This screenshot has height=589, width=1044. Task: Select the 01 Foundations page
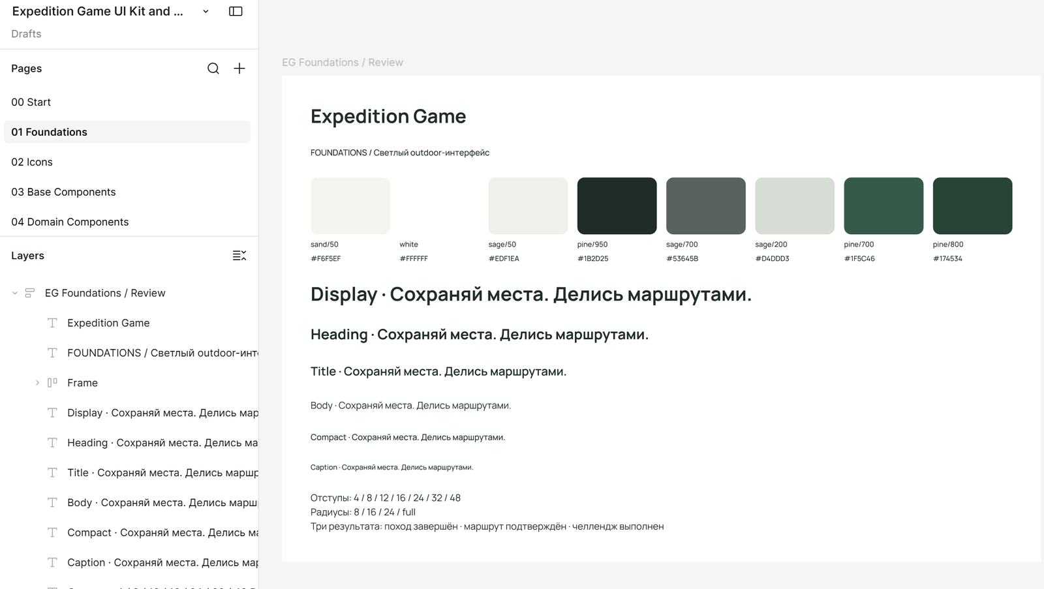click(127, 132)
